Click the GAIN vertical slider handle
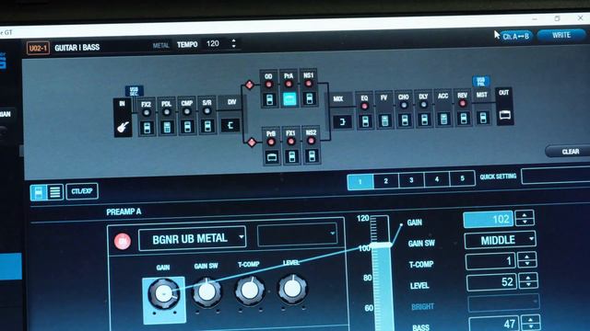Image resolution: width=590 pixels, height=331 pixels. point(381,245)
